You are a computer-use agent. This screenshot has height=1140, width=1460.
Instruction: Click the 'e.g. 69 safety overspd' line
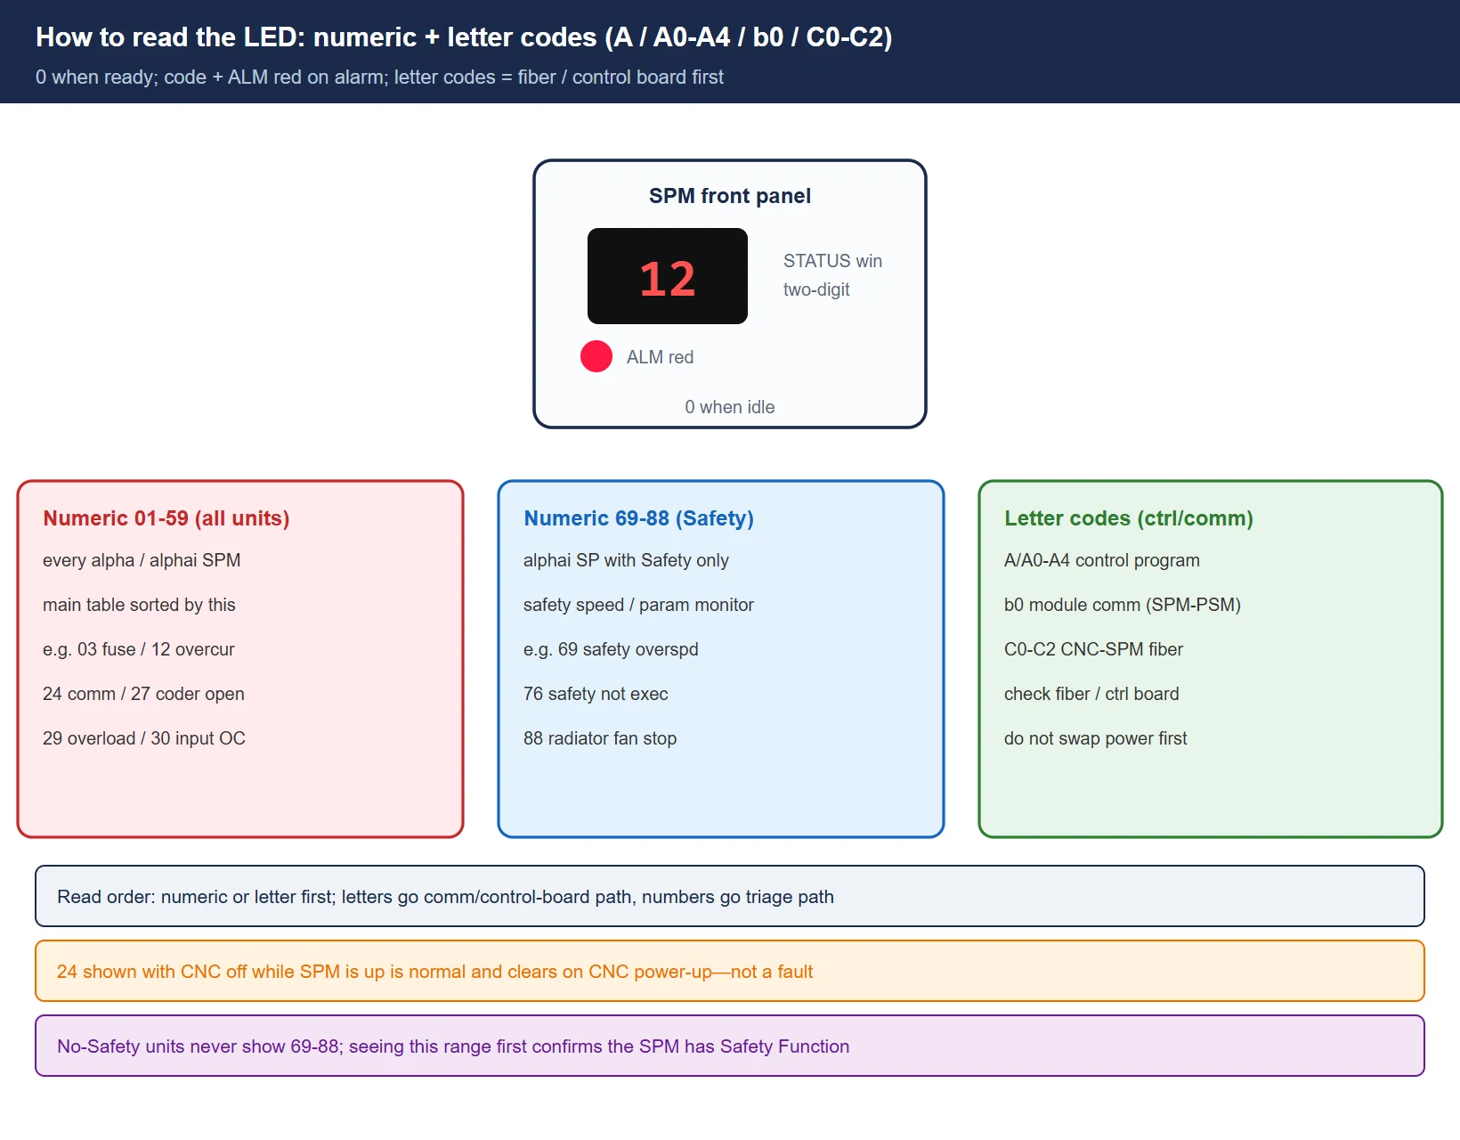click(611, 649)
